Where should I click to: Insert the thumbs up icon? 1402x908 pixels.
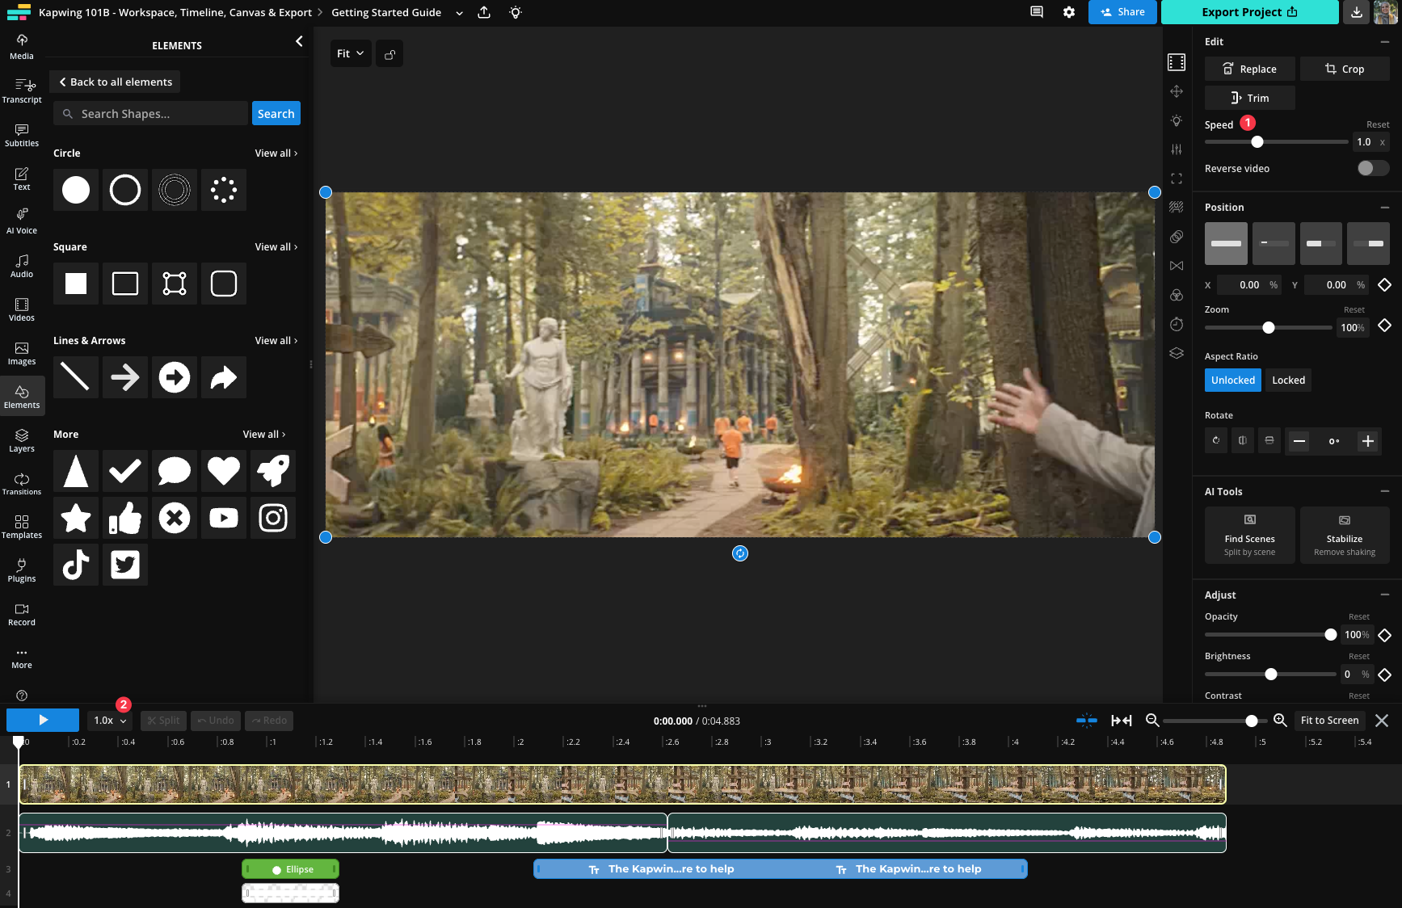[x=125, y=518]
